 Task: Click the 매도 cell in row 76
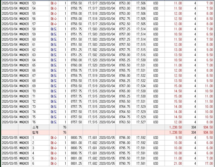[x=53, y=122]
